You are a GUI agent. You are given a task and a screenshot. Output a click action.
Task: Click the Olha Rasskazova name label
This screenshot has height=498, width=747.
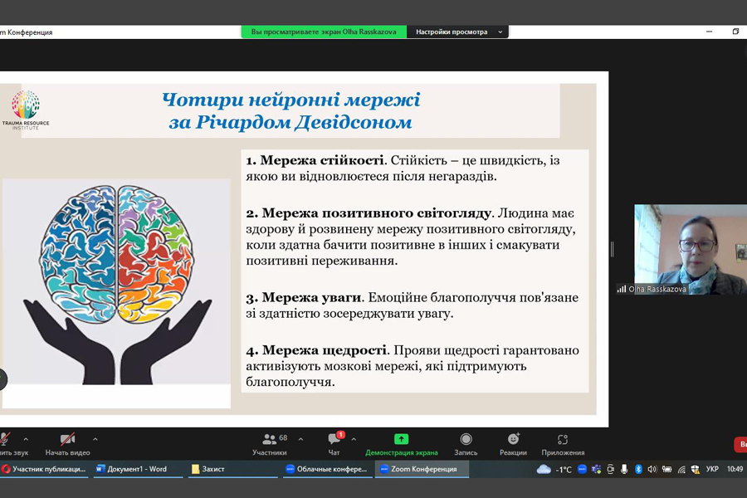[x=657, y=289]
